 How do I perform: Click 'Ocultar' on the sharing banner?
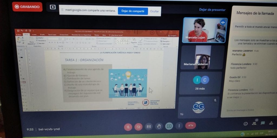(x=154, y=11)
